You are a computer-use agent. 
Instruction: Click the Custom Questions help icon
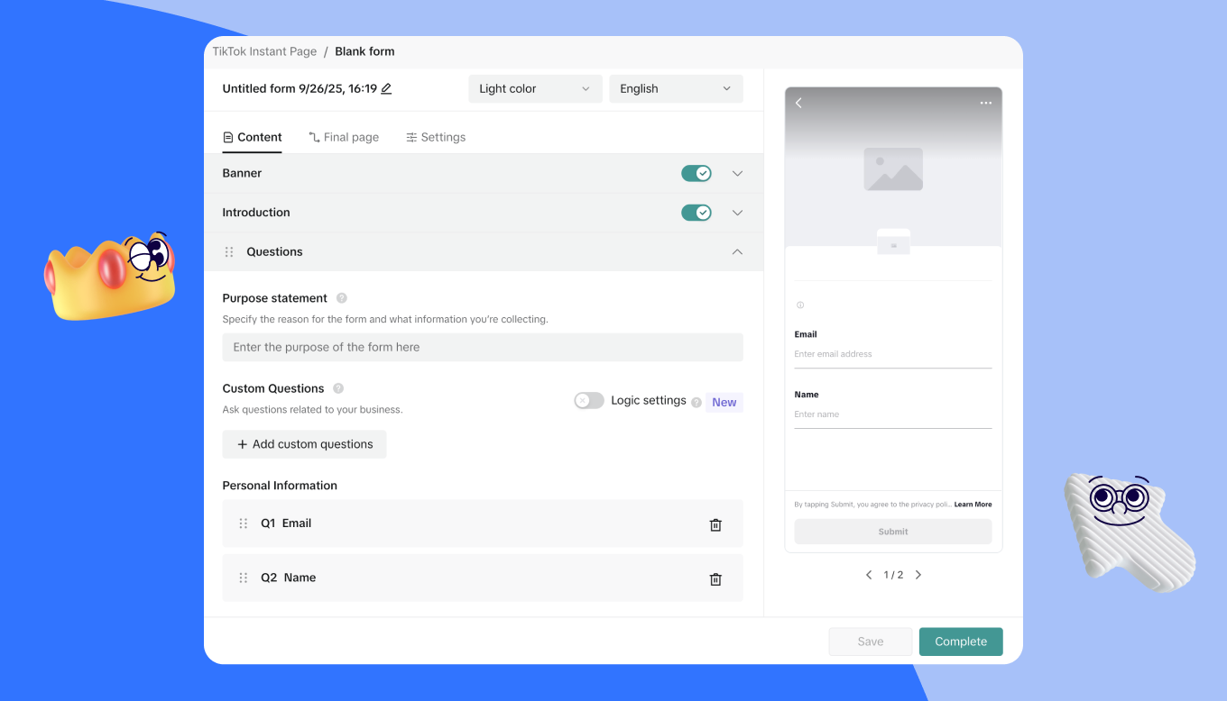338,388
